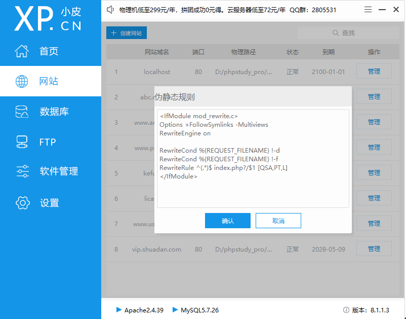Open the hamburger menu icon
Viewport: 406px width, 319px height.
[x=368, y=10]
